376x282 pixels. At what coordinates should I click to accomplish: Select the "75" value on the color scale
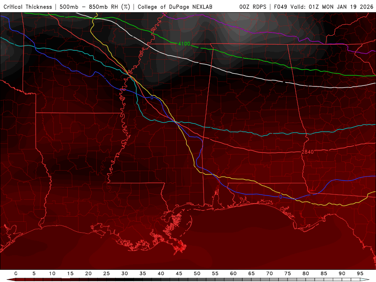(288, 274)
